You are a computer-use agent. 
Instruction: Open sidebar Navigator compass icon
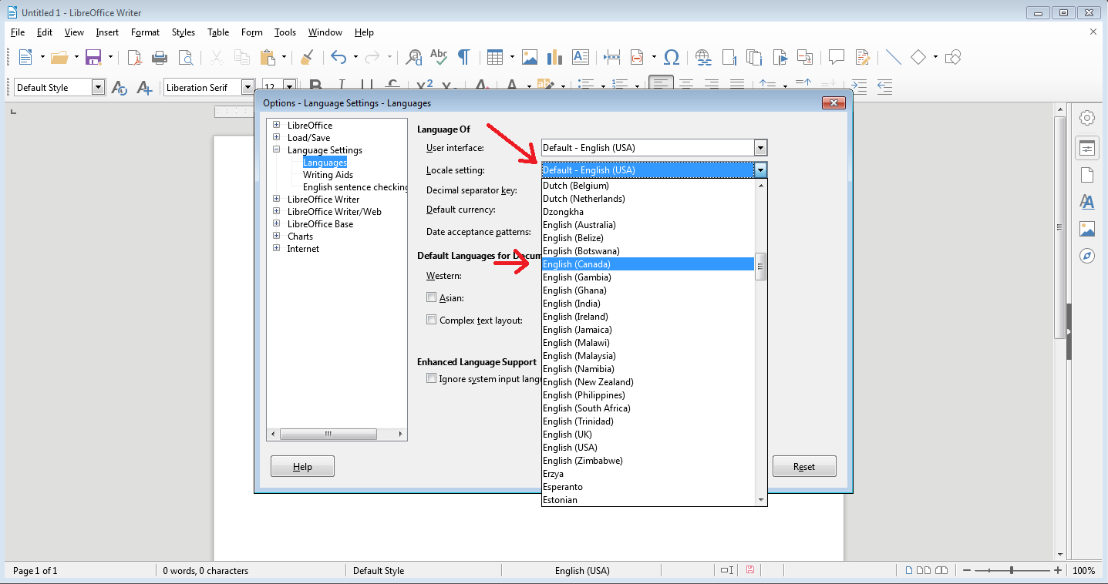coord(1087,256)
